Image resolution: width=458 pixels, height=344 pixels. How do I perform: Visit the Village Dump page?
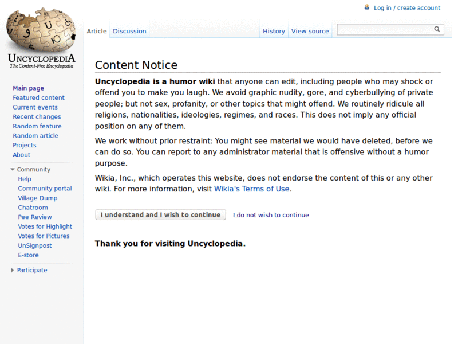tap(38, 198)
